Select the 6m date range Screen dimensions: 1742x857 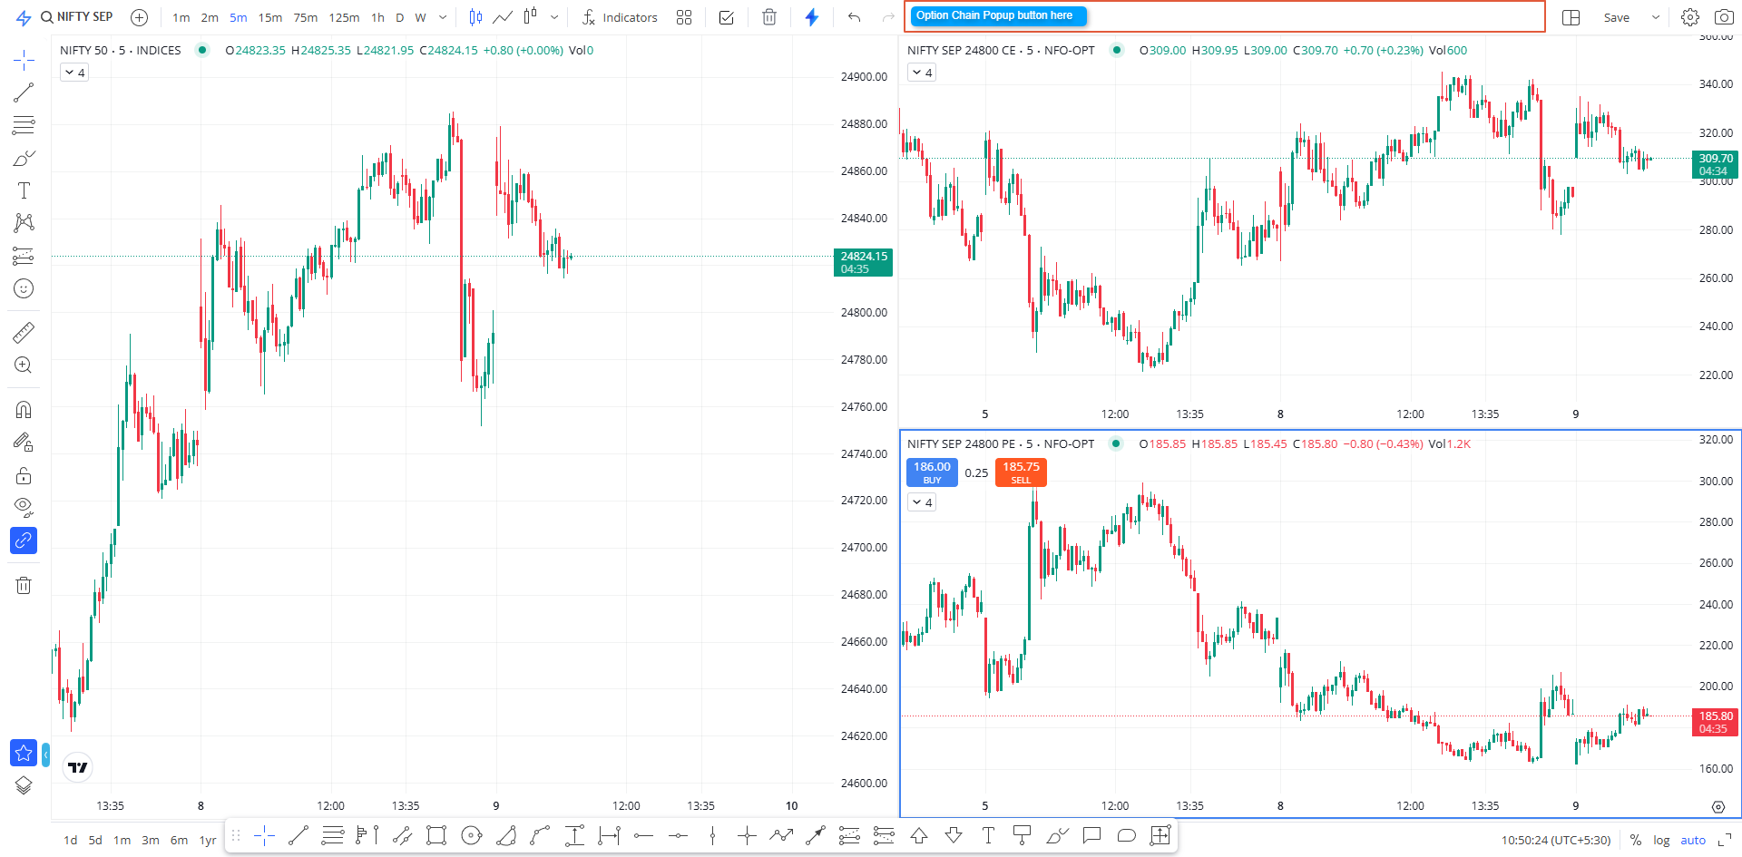coord(179,841)
